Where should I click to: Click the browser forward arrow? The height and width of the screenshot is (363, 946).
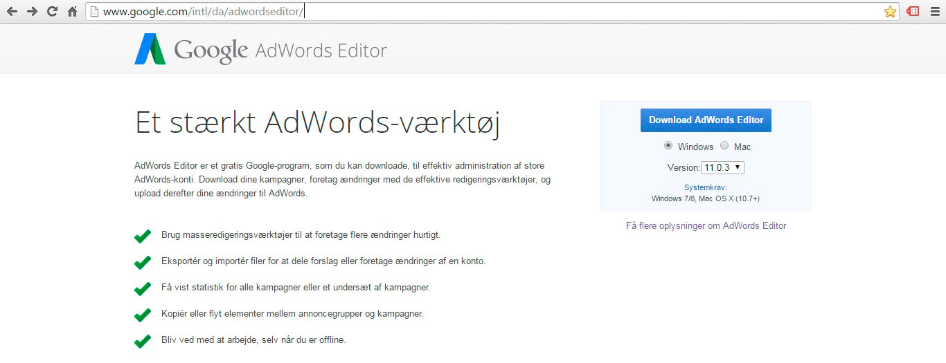(x=32, y=12)
